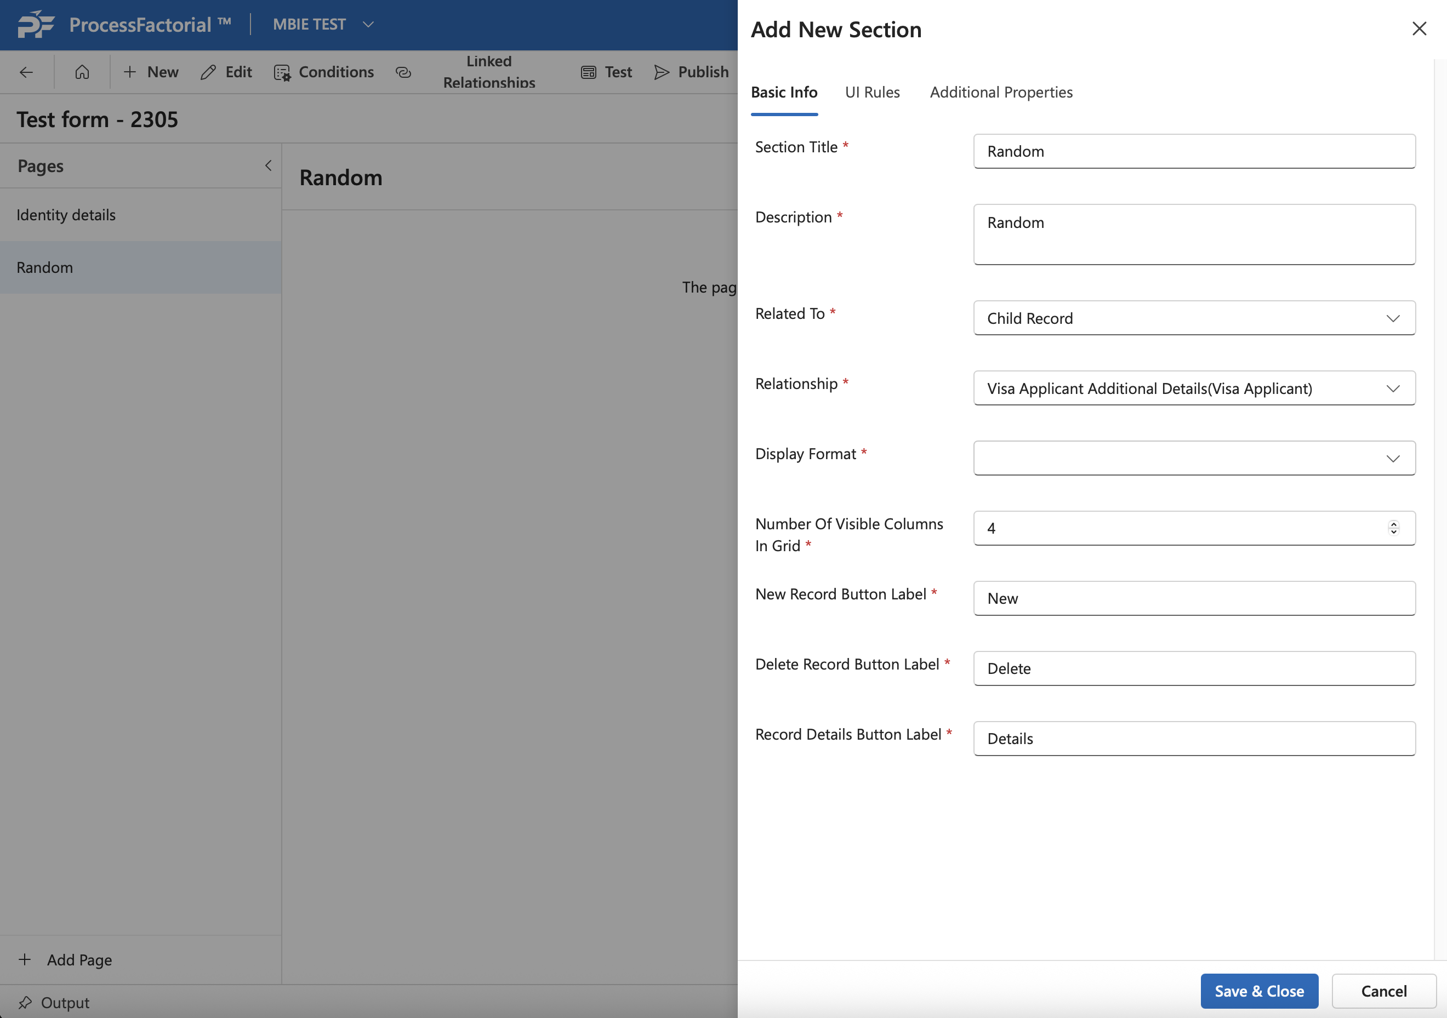Go to home via house icon
This screenshot has width=1447, height=1018.
tap(82, 72)
